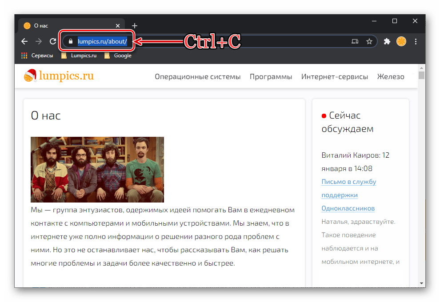Click the scrollbar up arrow
This screenshot has width=440, height=302.
pyautogui.click(x=421, y=68)
